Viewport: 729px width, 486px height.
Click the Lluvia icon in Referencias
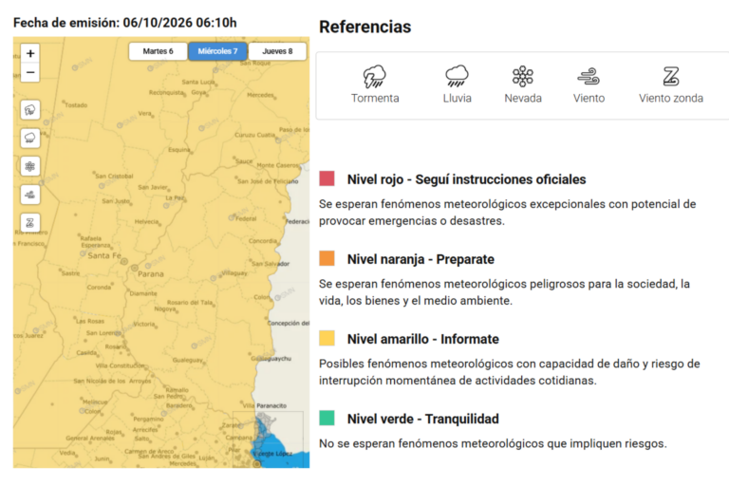point(457,76)
